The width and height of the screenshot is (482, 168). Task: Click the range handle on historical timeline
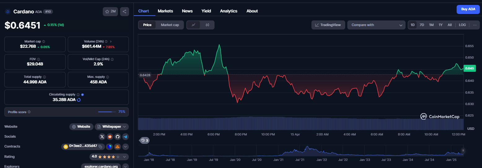coord(463,150)
